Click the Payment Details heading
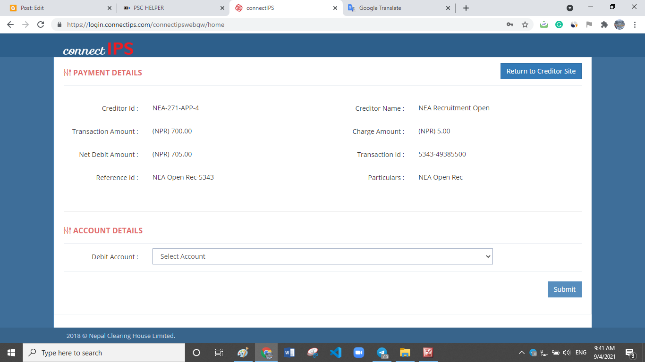 [x=103, y=73]
